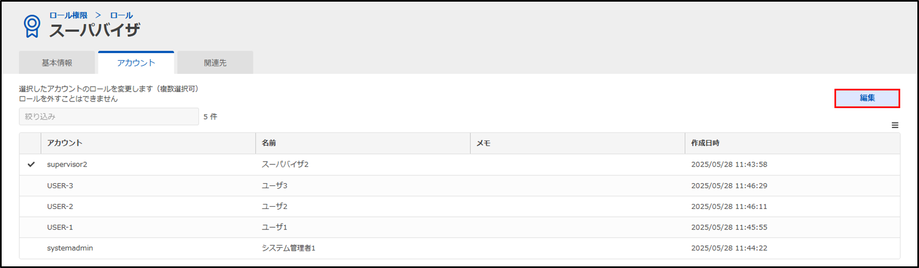
Task: Switch to the 基本情報 tab
Action: pos(57,63)
